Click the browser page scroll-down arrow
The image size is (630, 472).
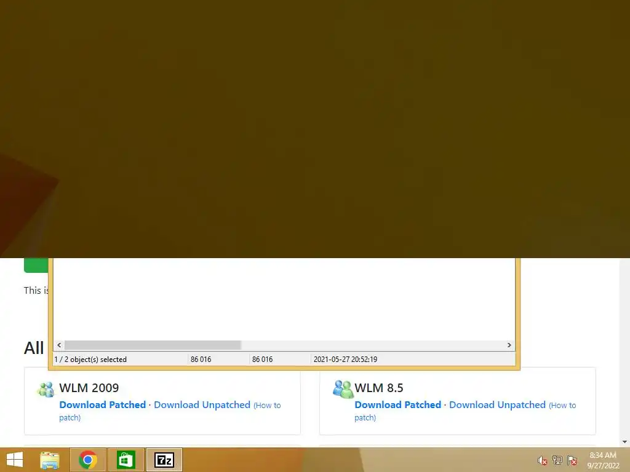624,442
